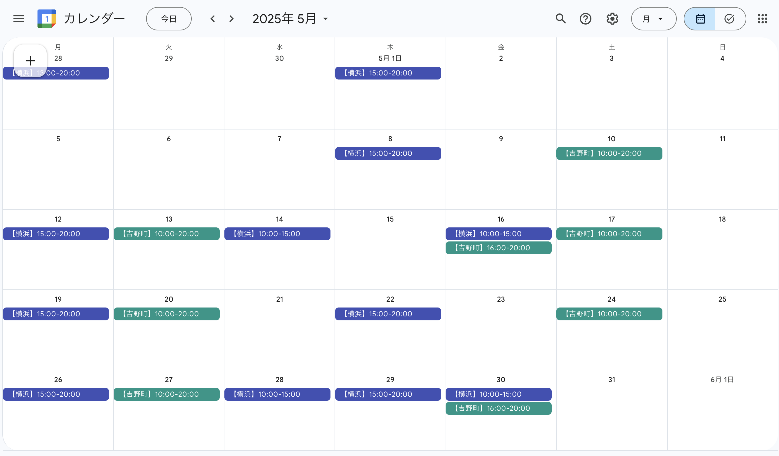Open 【横浜】15:00-20:00 event on 5月 1日
This screenshot has height=456, width=779.
click(388, 73)
